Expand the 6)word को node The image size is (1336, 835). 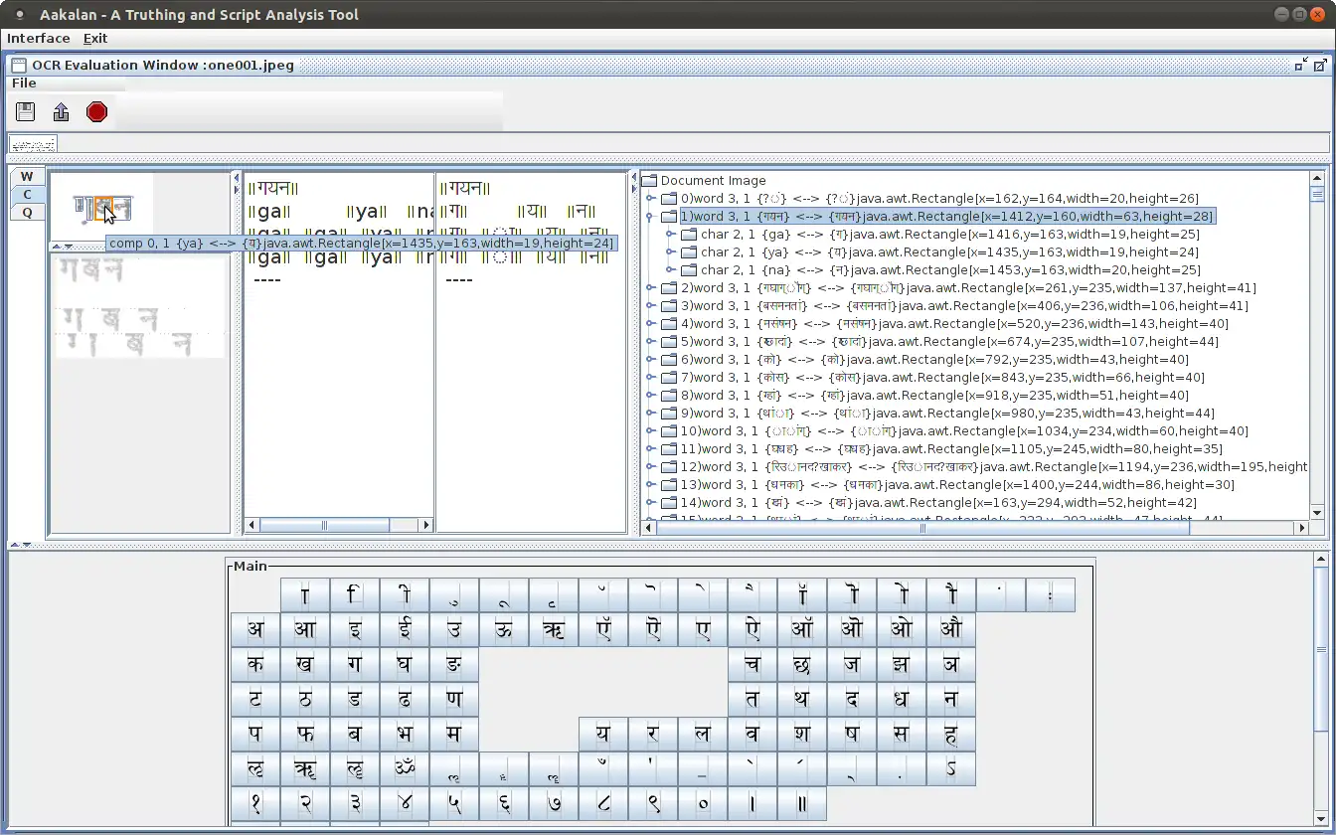tap(651, 359)
